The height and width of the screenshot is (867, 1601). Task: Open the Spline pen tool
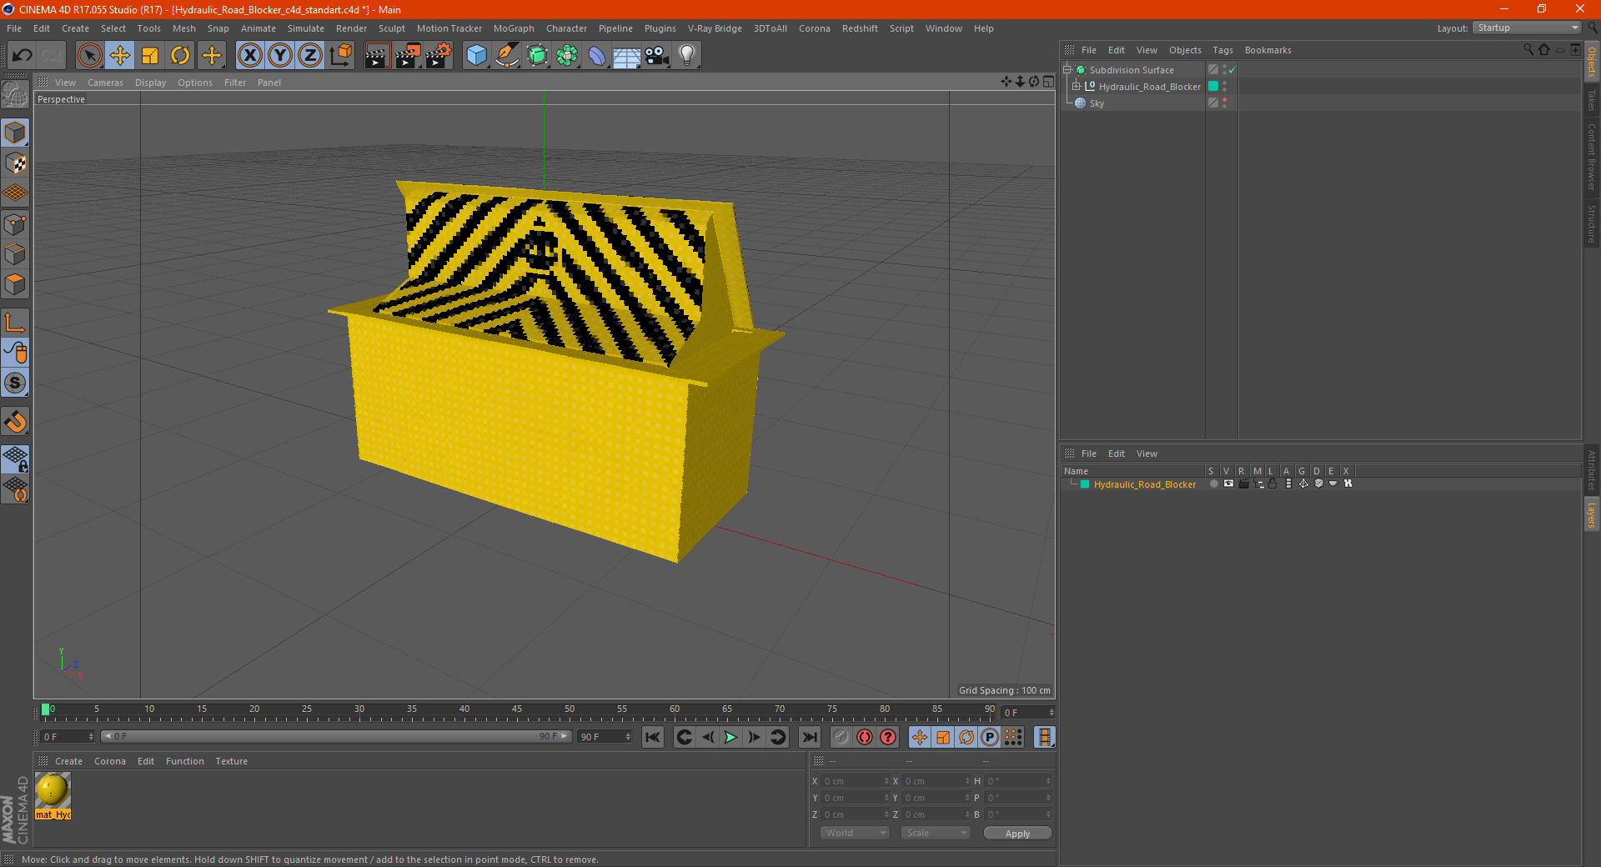click(x=507, y=56)
